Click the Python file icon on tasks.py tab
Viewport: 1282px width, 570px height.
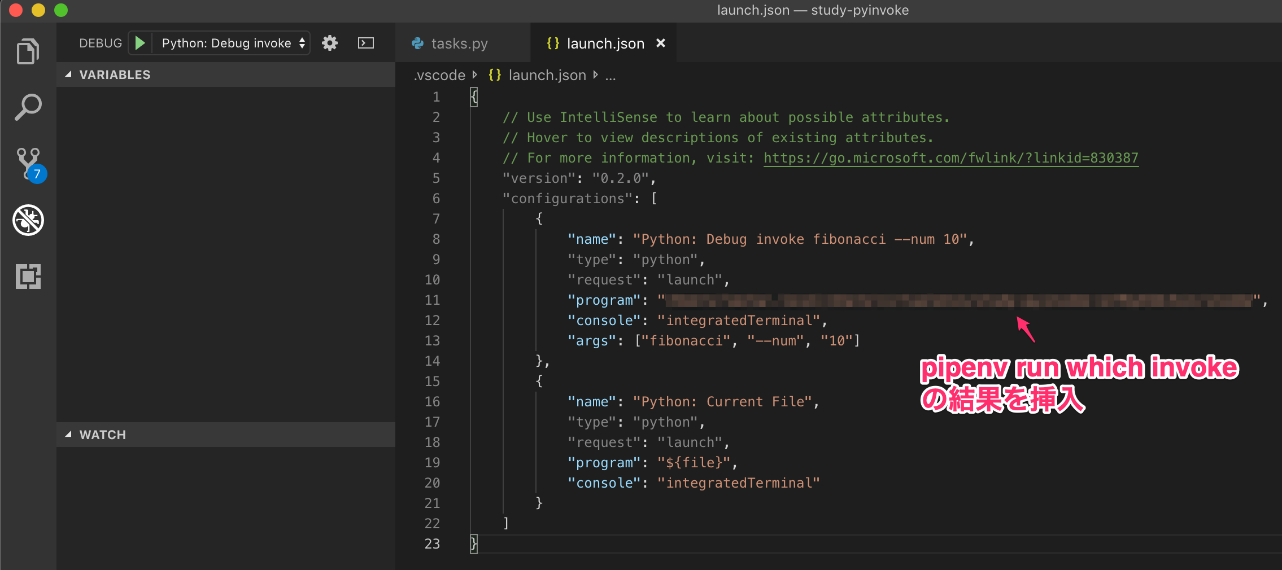click(418, 43)
